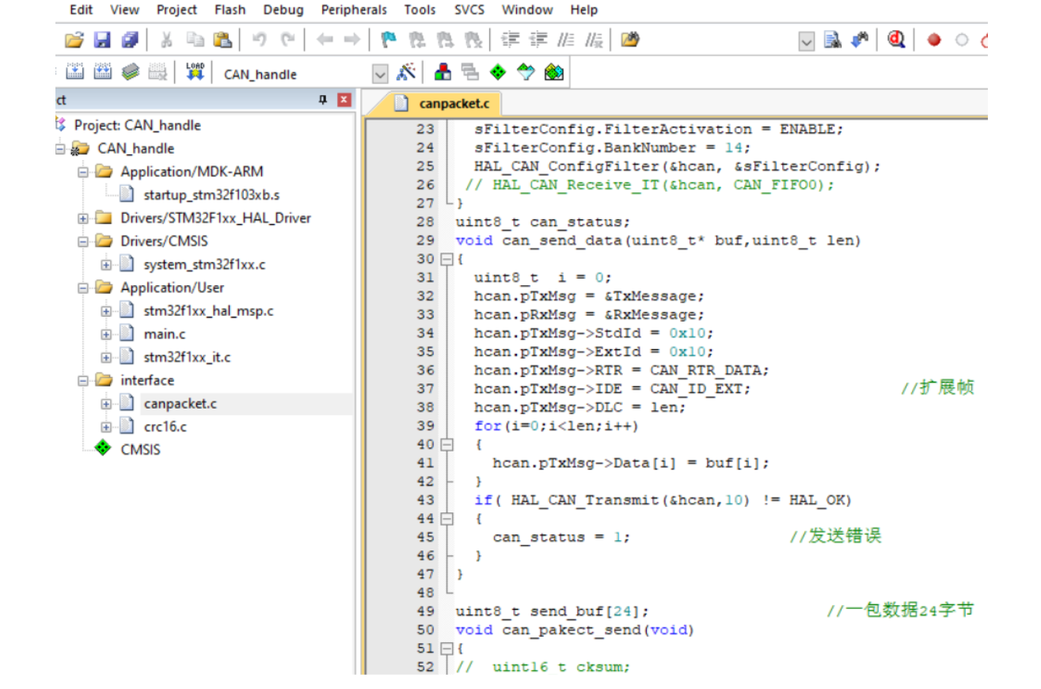1041x689 pixels.
Task: Switch to the canpacket.c editor tab
Action: pos(443,103)
